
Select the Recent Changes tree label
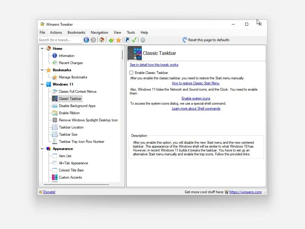pos(71,63)
